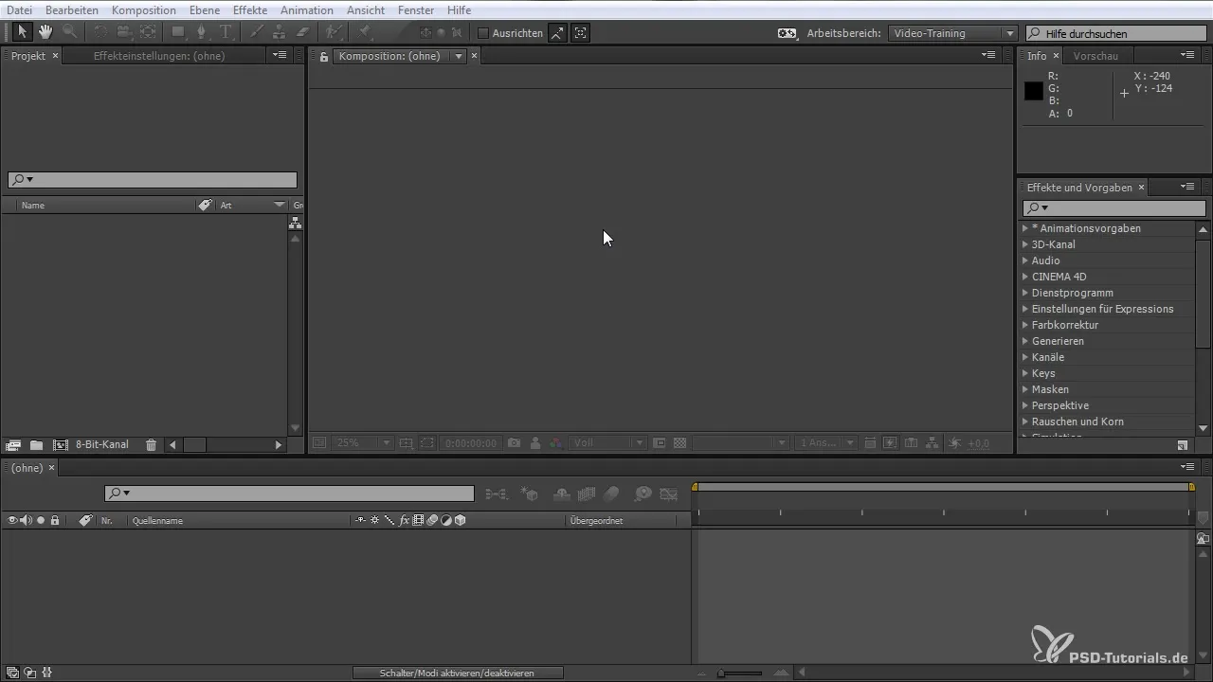The height and width of the screenshot is (682, 1213).
Task: Expand the Audio effects category
Action: point(1025,260)
